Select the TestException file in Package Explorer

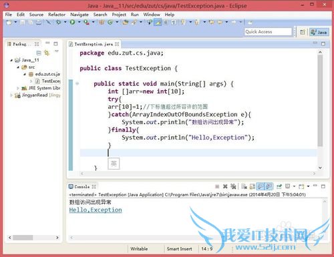[48, 81]
